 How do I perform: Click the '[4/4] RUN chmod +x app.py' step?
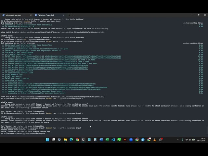click(16, 78)
